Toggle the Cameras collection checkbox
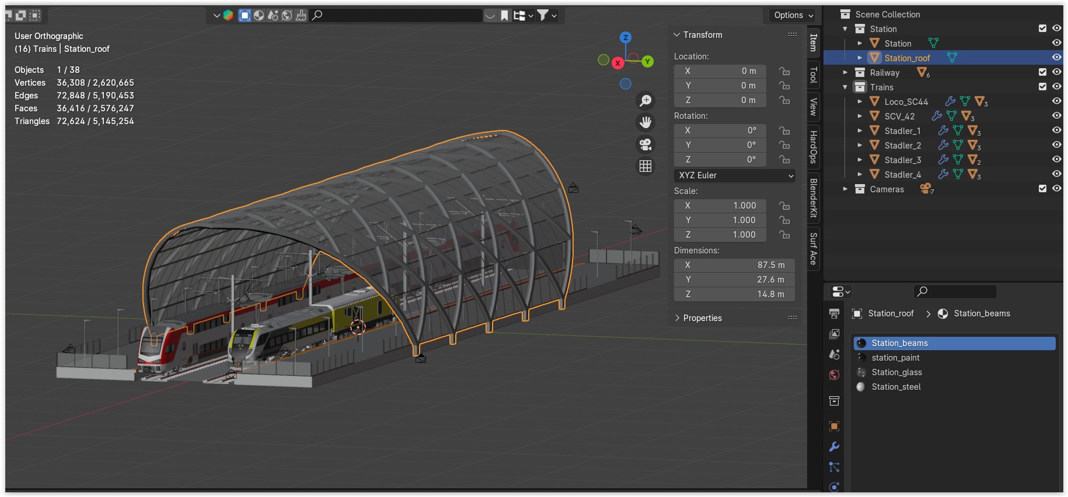1068x497 pixels. click(1042, 189)
